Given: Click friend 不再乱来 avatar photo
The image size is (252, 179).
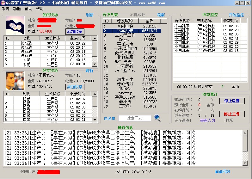Looking at the screenshot, I should (x=15, y=81).
